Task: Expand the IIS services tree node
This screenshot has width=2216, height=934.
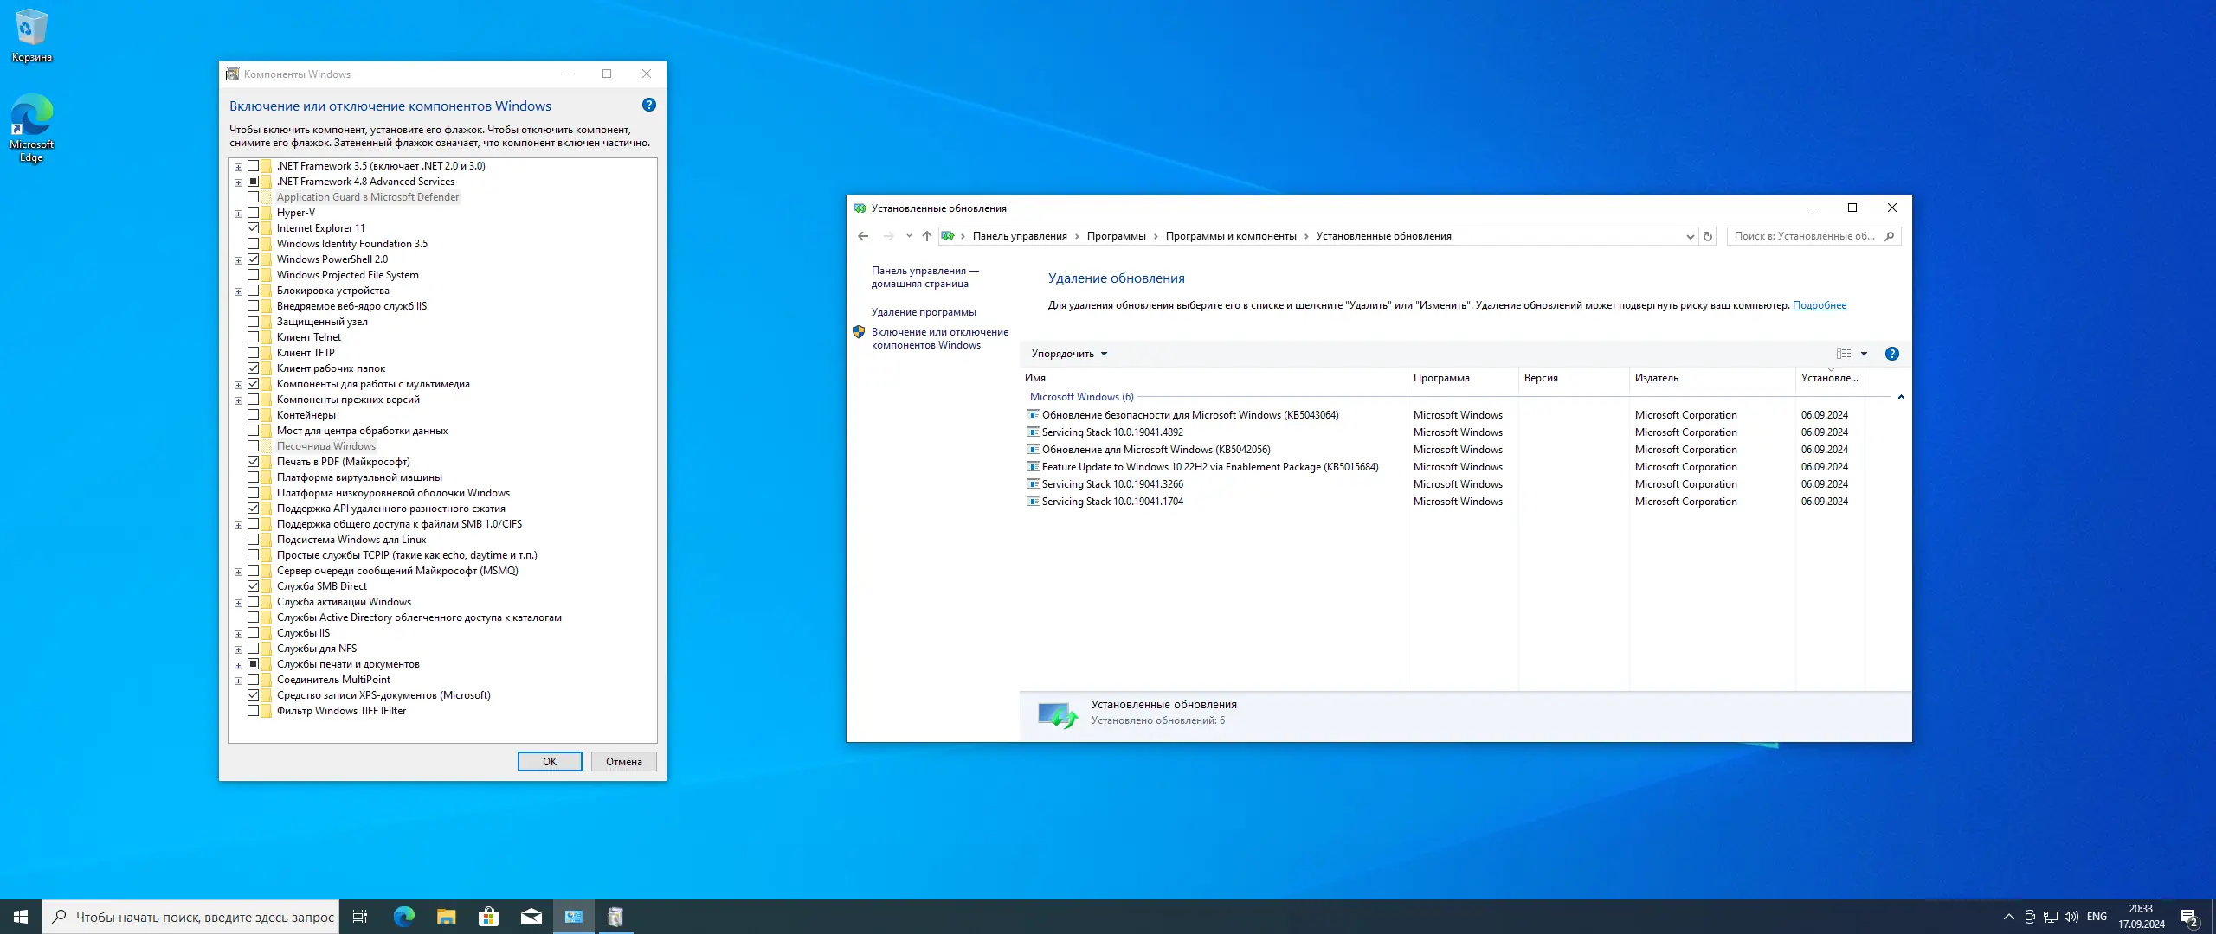Action: [238, 634]
